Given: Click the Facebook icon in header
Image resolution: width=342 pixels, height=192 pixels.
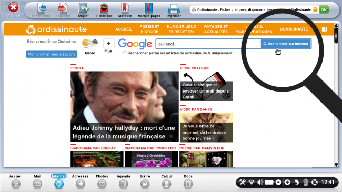Looking at the screenshot, I should point(324,29).
